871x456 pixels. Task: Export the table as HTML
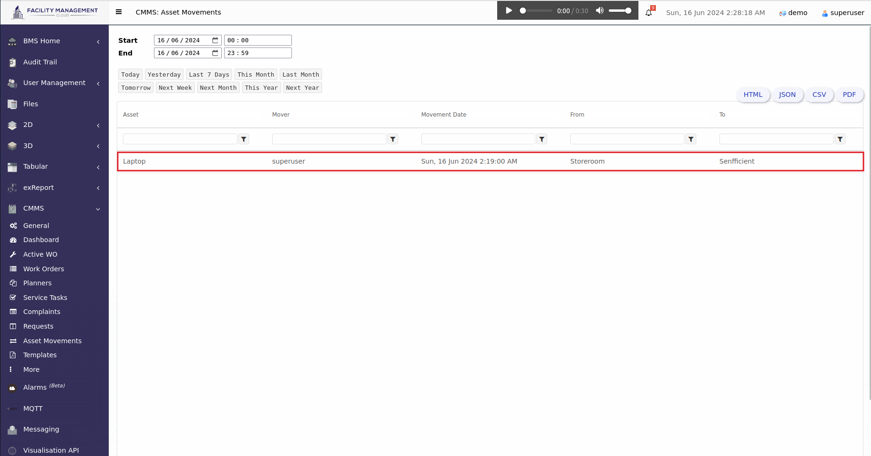(753, 94)
